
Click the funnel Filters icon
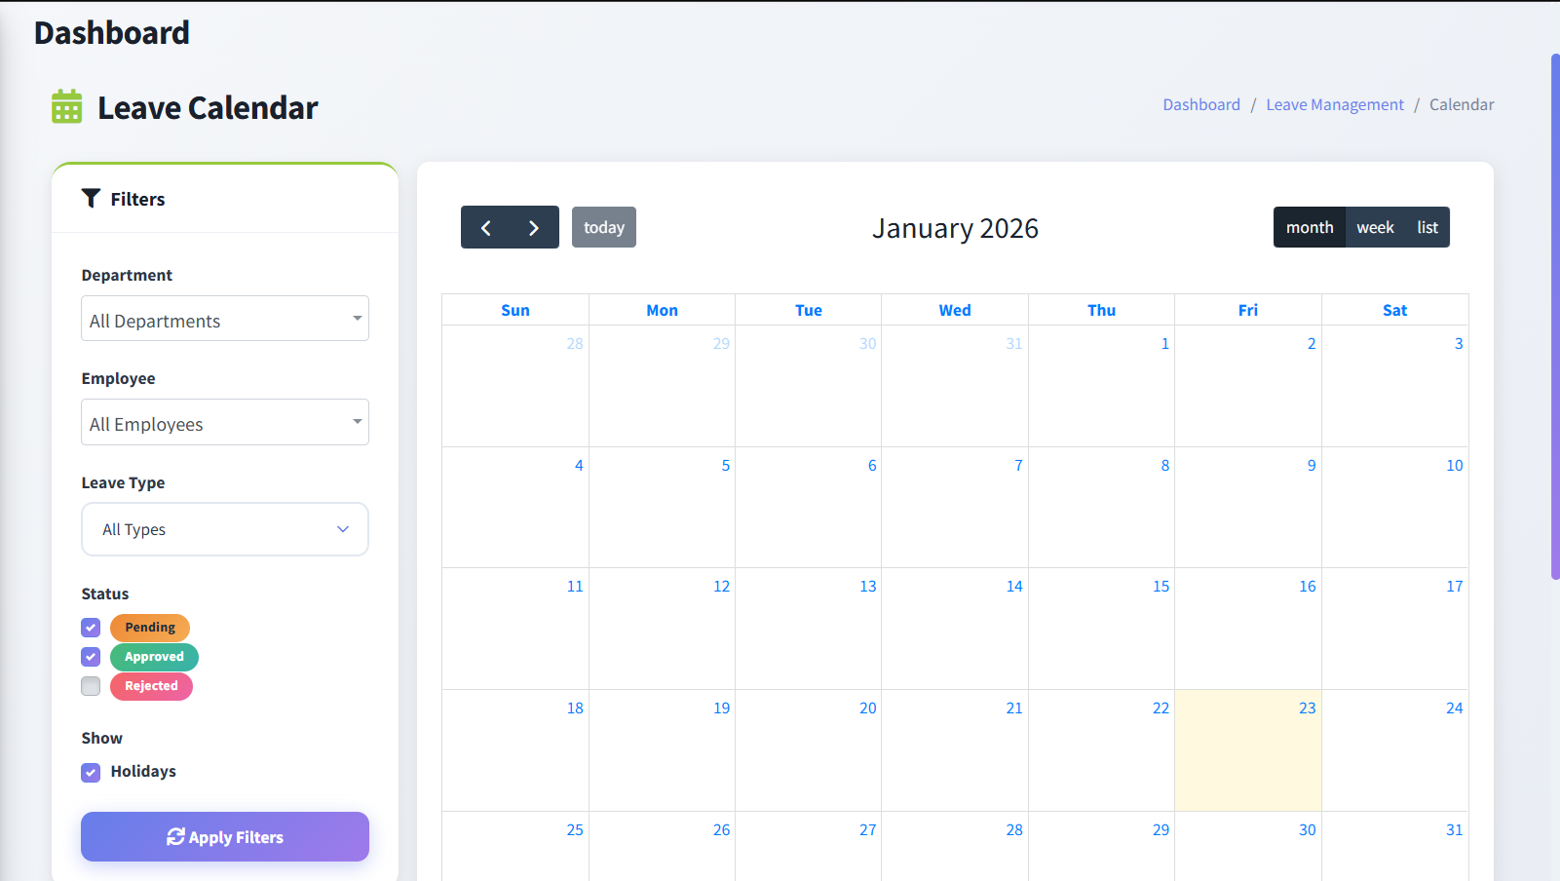coord(91,199)
